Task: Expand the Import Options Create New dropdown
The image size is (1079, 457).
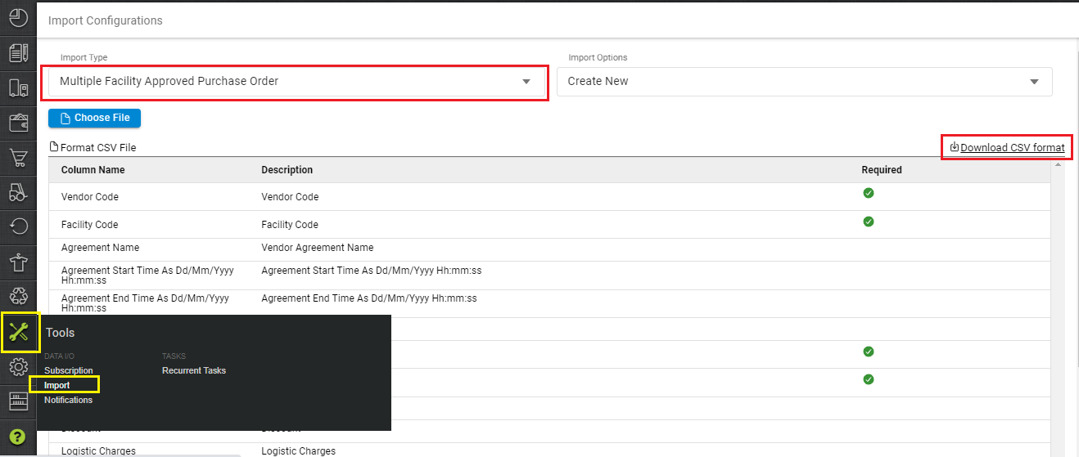Action: (804, 81)
